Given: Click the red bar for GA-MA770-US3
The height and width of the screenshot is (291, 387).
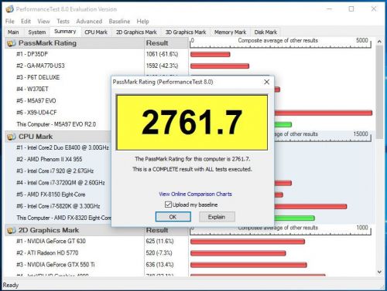Looking at the screenshot, I should (220, 66).
